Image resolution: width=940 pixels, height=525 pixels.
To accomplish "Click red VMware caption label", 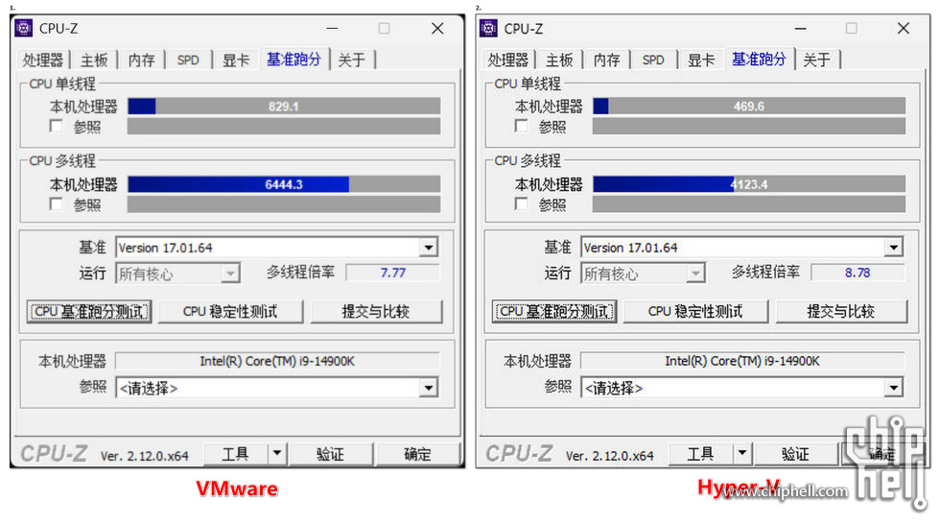I will coord(237,489).
